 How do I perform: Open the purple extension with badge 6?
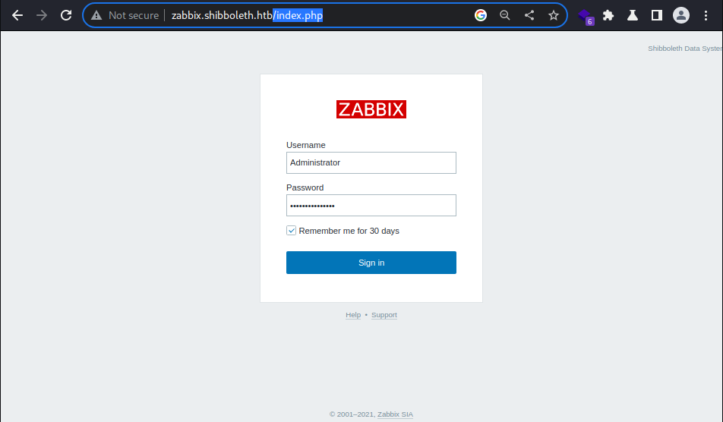coord(586,16)
